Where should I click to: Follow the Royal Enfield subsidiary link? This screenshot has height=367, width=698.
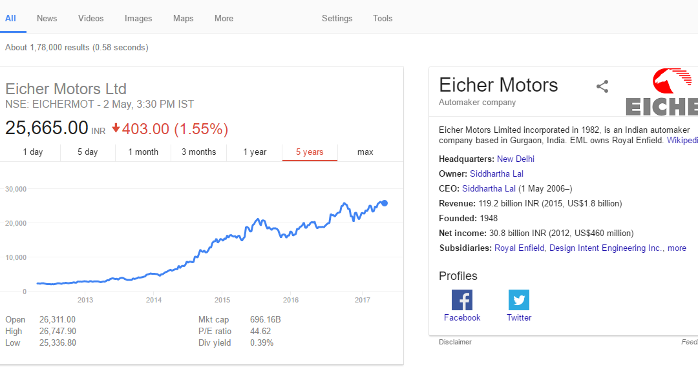tap(519, 248)
